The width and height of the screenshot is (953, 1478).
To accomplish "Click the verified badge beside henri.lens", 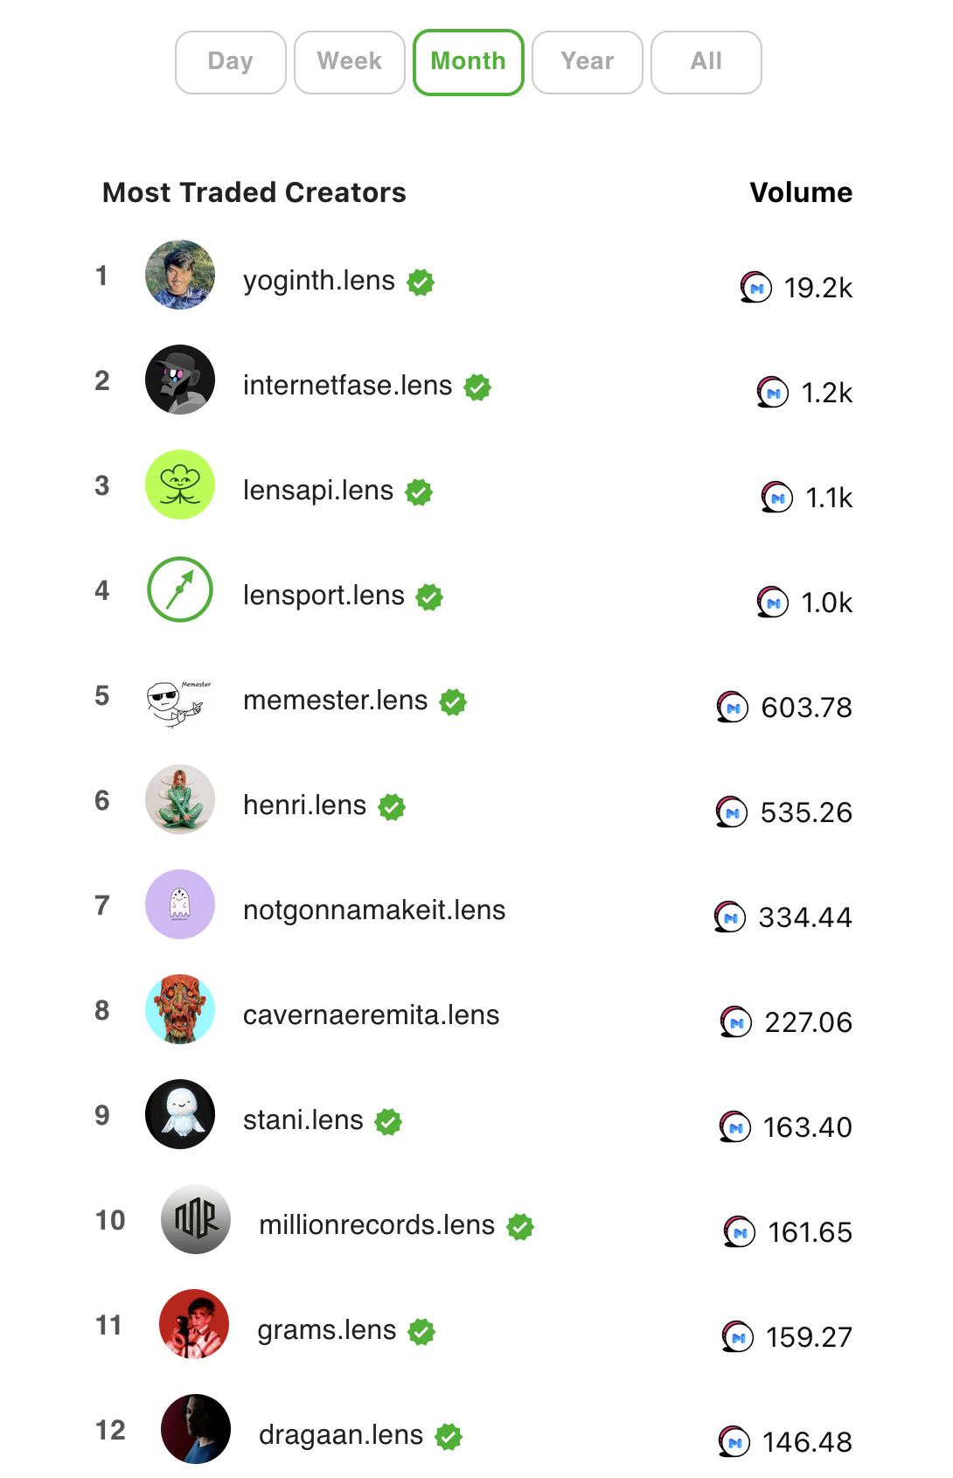I will pyautogui.click(x=392, y=806).
